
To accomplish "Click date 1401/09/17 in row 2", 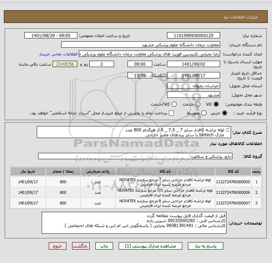I will (28, 192).
